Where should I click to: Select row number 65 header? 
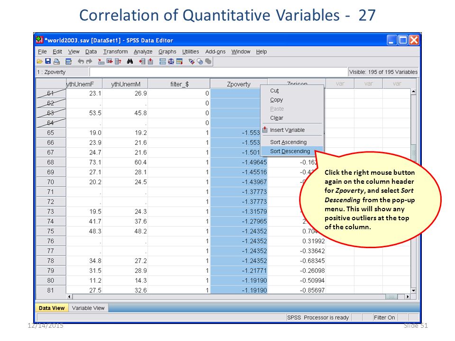coord(51,133)
